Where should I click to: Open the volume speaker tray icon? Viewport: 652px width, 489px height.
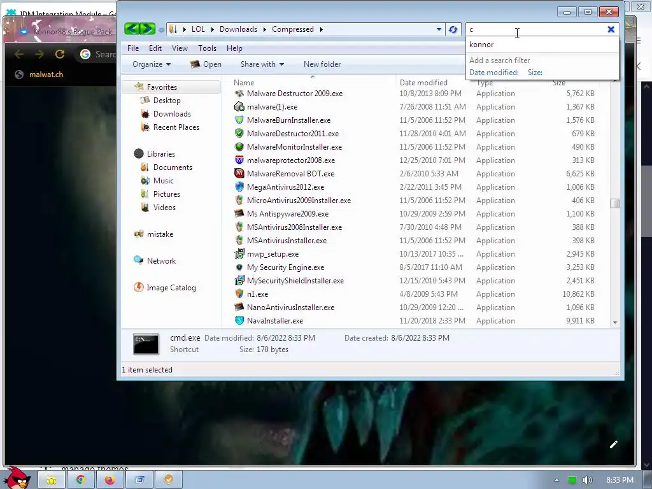click(587, 480)
